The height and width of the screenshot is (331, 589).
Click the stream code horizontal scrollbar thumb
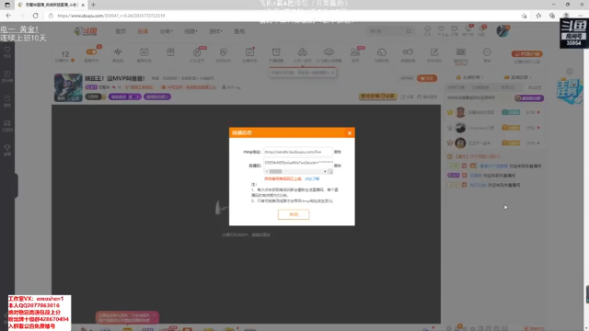coord(275,172)
